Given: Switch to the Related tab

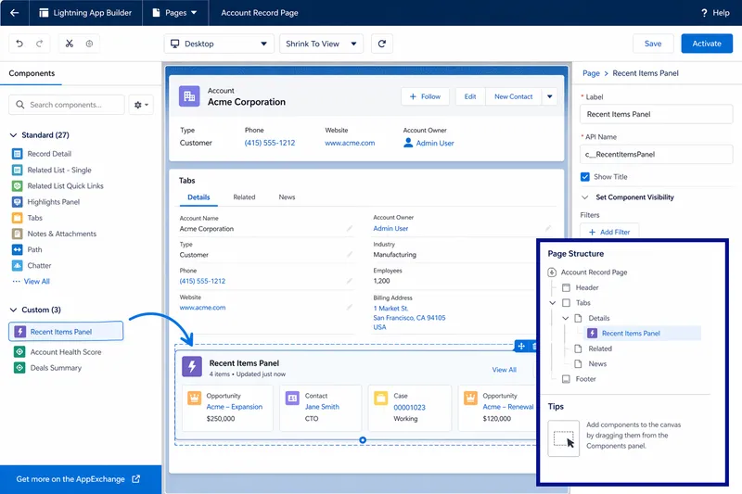Looking at the screenshot, I should point(244,197).
